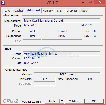This screenshot has height=105, width=106.
Task: Click the PCI-Express version field
Action: [67, 74]
